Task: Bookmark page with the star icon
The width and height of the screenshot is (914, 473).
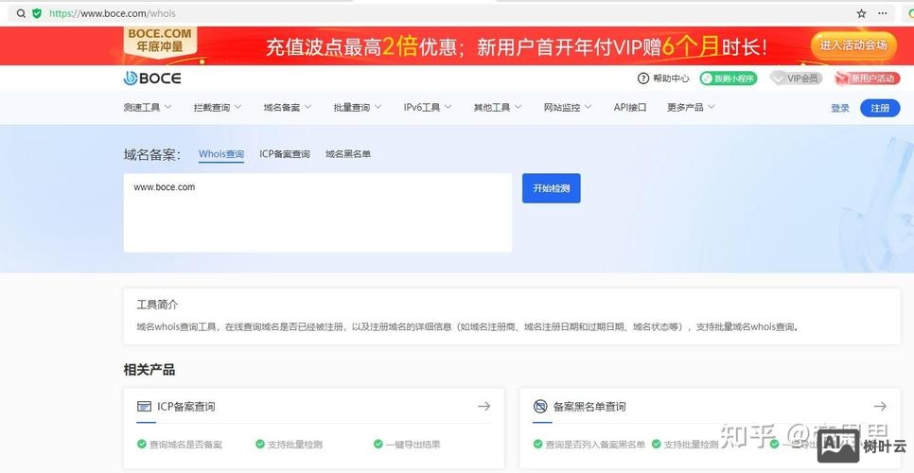Action: (x=862, y=13)
